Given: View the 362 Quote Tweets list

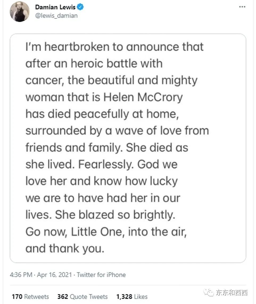Looking at the screenshot, I should click(82, 297).
